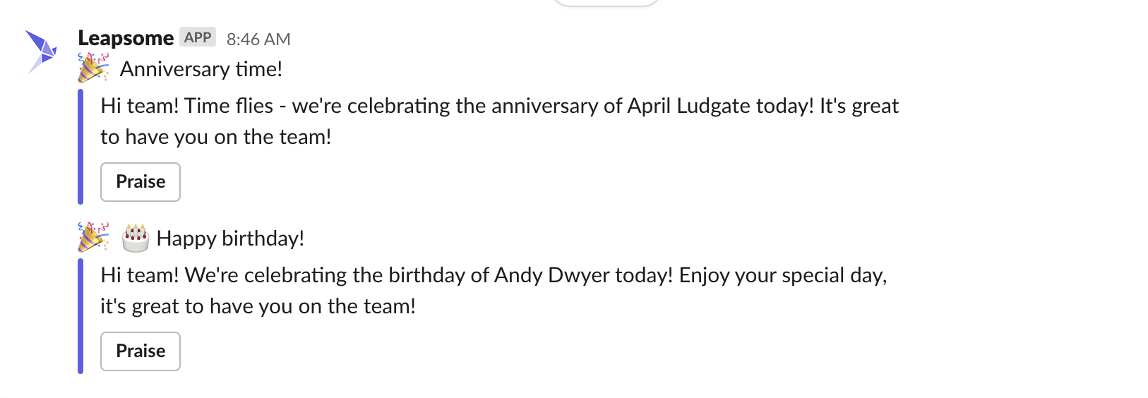1148x398 pixels.
Task: Click Praise under the anniversary message
Action: pos(140,182)
